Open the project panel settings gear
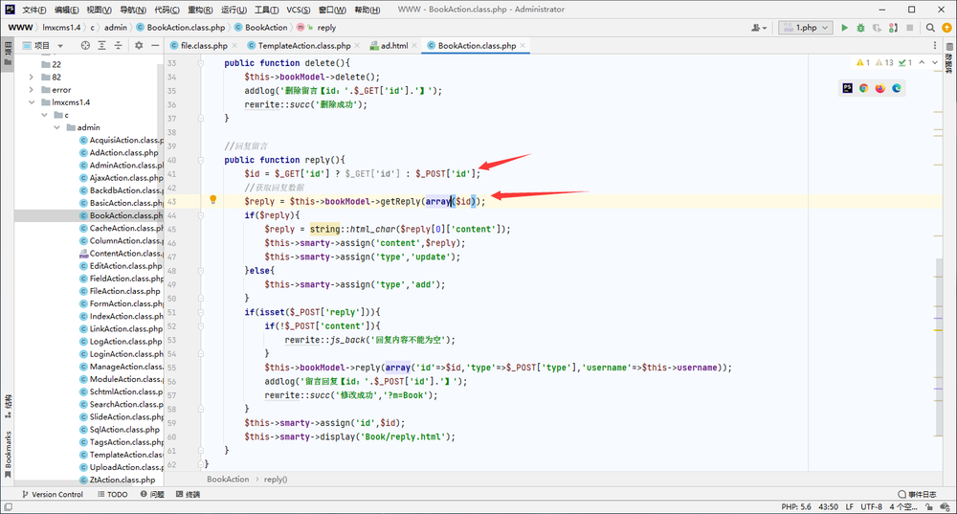 [139, 45]
